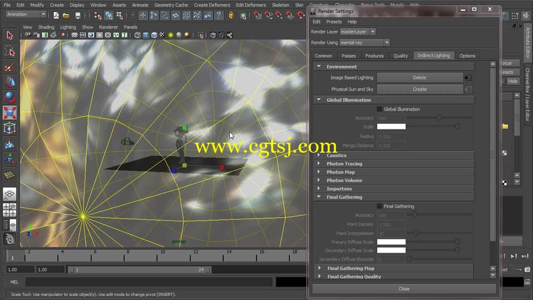
Task: Open the viewport Renderer menu
Action: click(x=108, y=27)
